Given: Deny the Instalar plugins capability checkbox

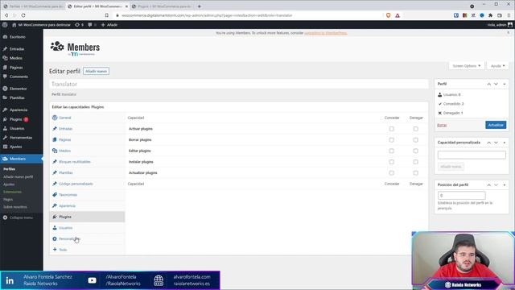Looking at the screenshot, I should [x=416, y=162].
